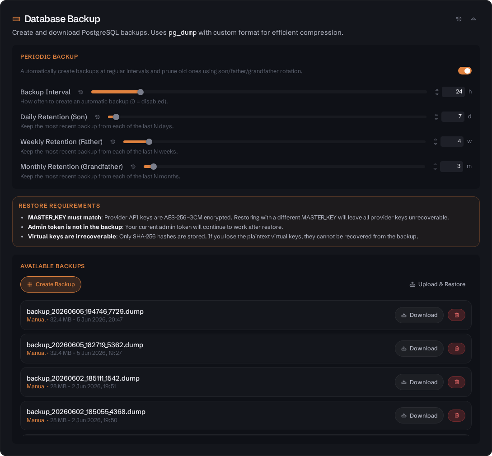Click the Backup Interval label

46,92
